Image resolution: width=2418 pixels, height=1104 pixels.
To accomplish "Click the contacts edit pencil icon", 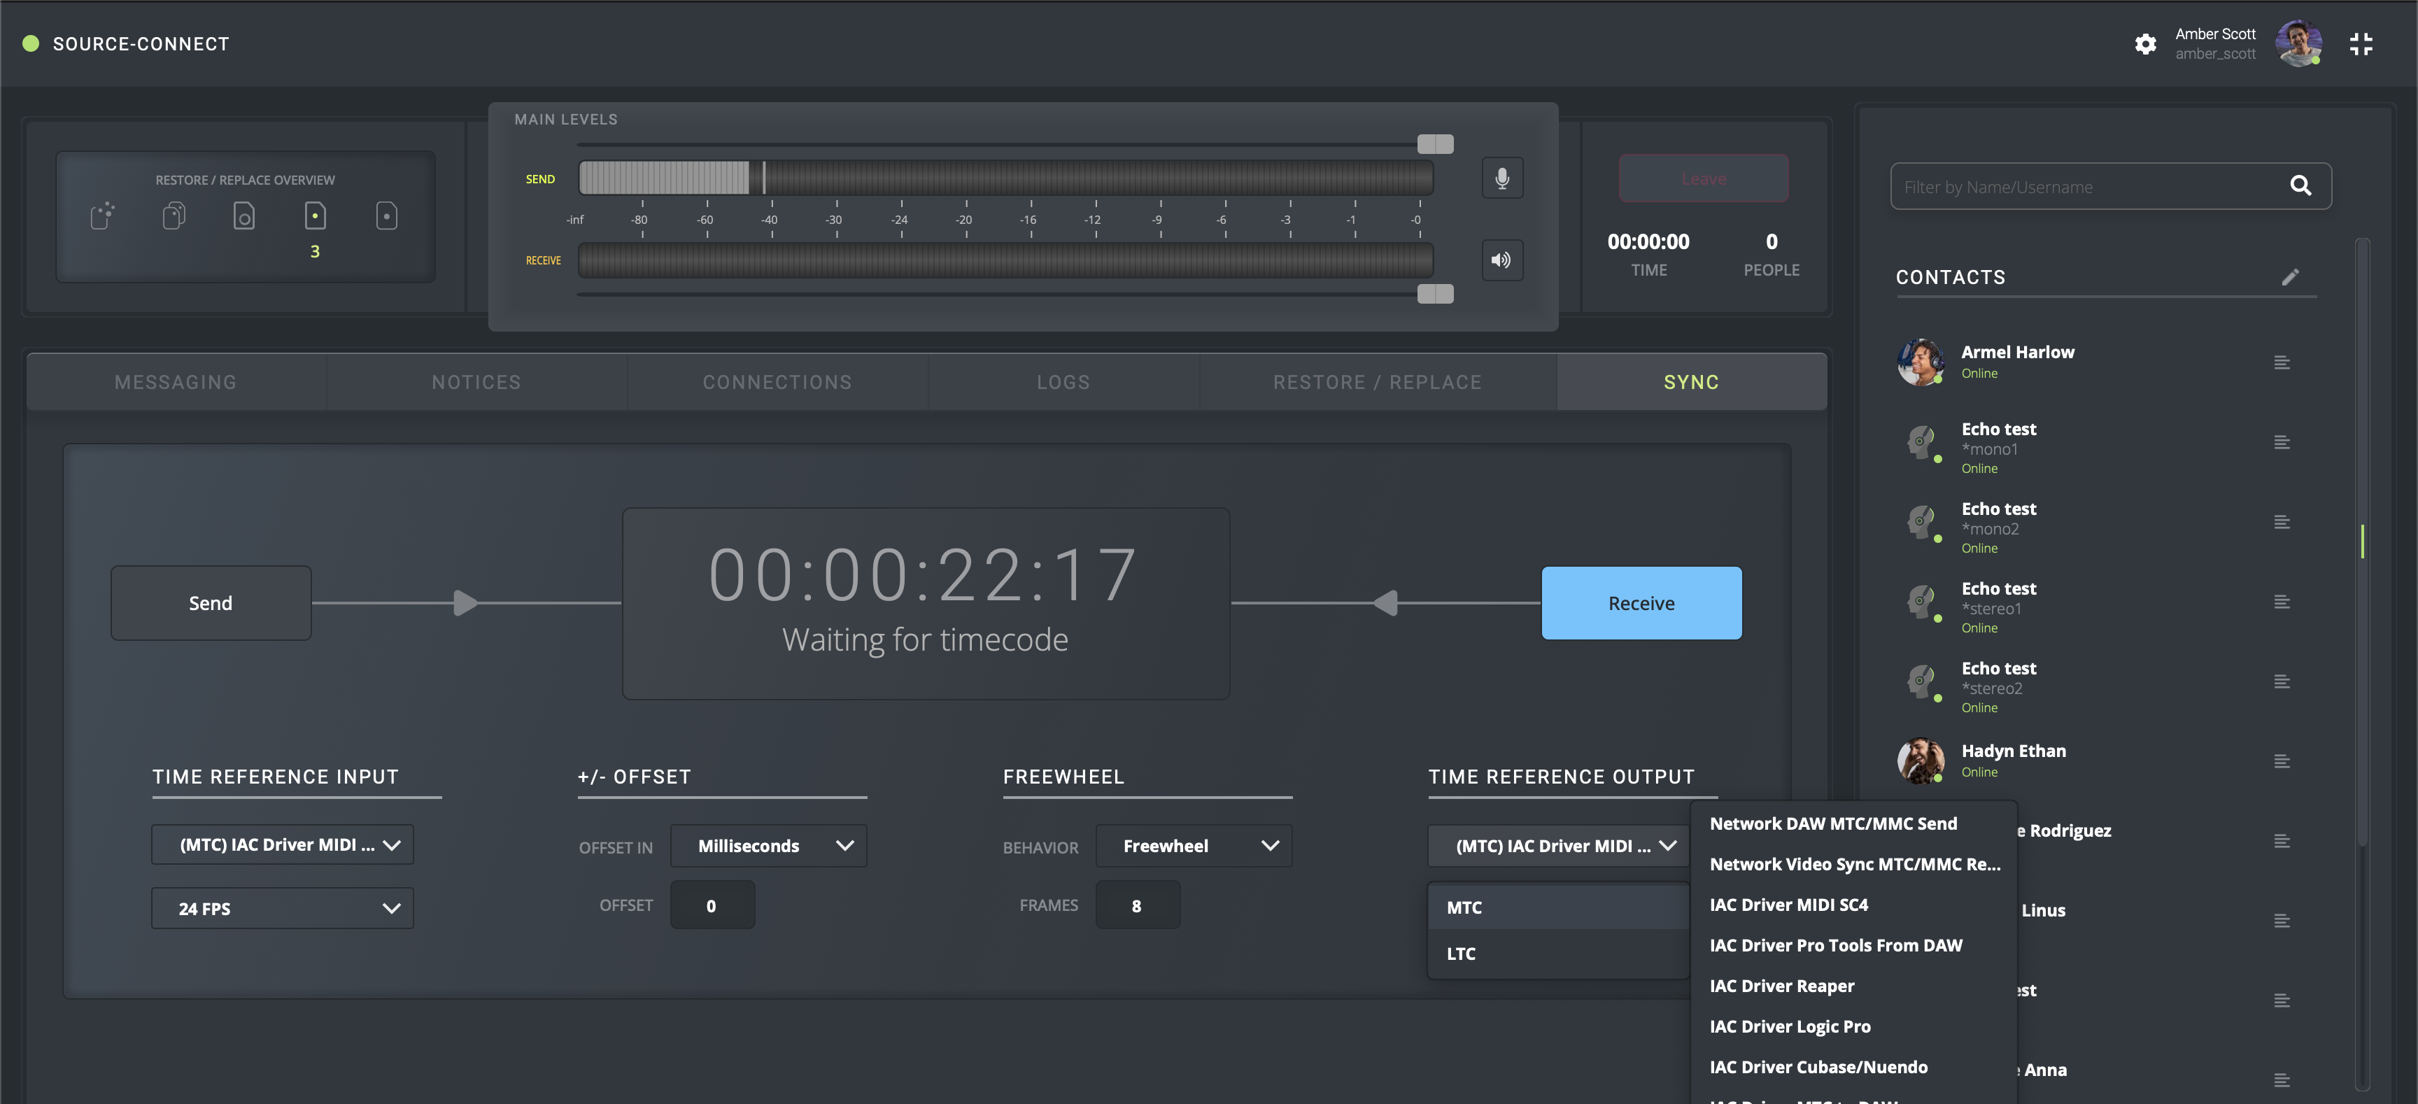I will coord(2291,277).
